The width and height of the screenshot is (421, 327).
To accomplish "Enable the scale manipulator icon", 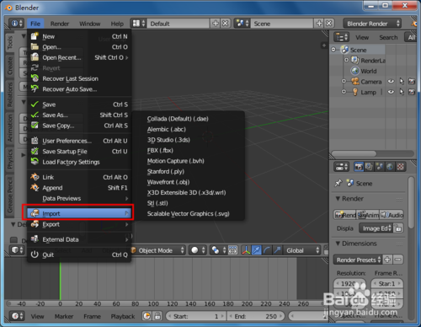I will coord(277,250).
